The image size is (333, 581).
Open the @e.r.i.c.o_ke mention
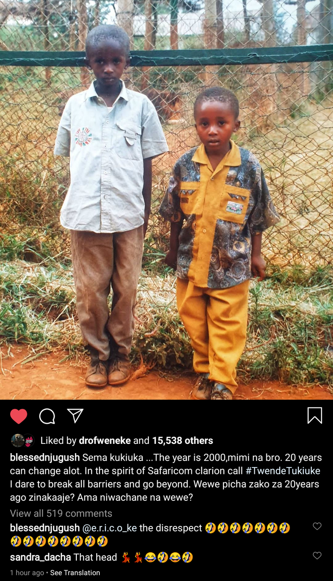click(110, 528)
